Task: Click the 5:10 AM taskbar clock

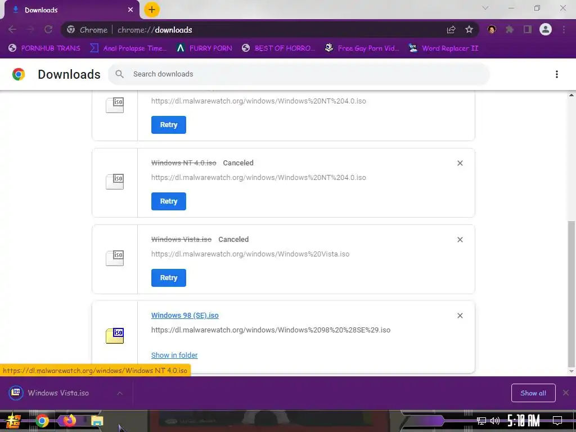Action: click(524, 420)
